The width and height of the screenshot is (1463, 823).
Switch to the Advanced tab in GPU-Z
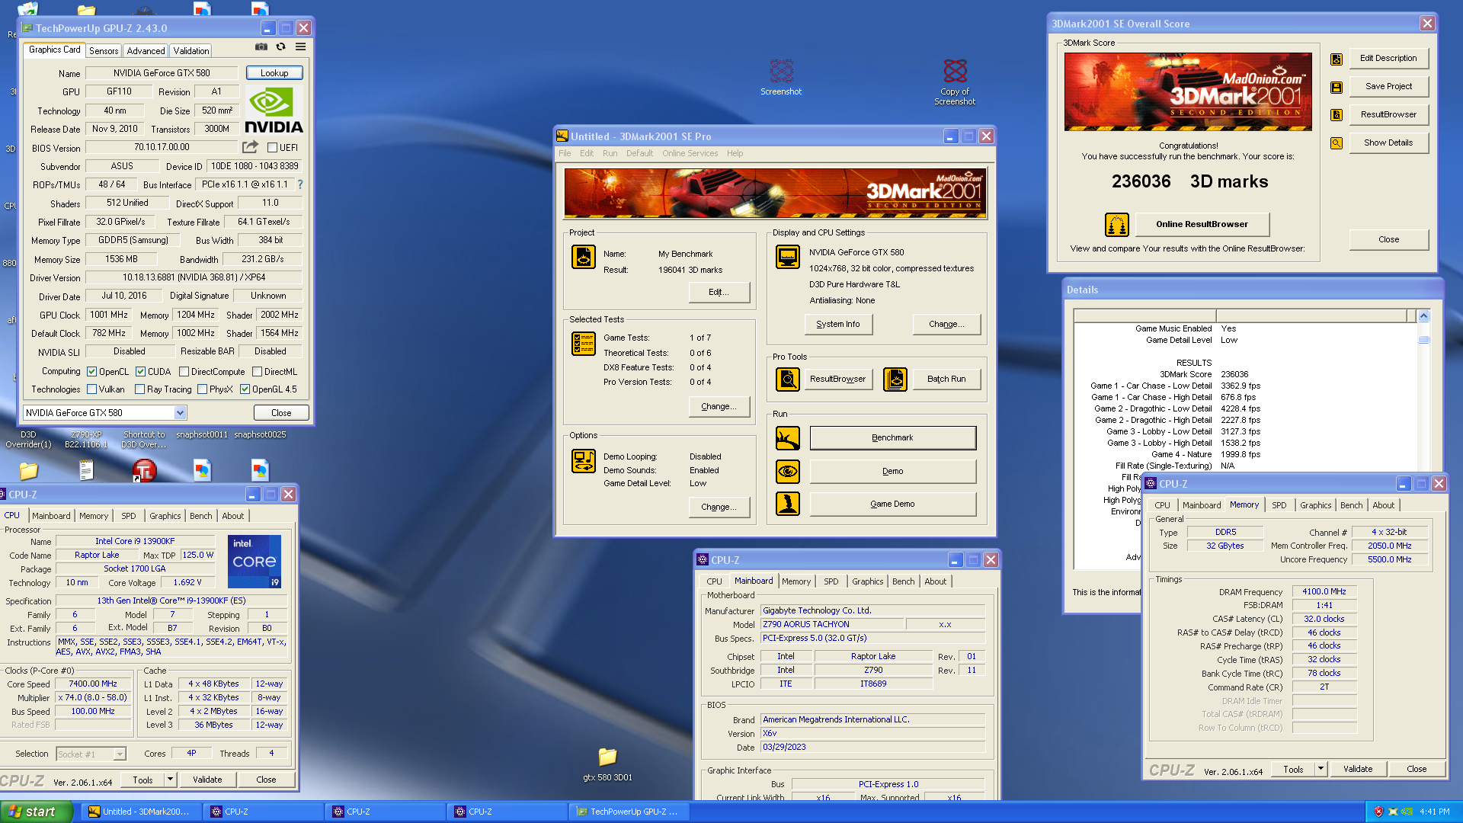pyautogui.click(x=146, y=51)
